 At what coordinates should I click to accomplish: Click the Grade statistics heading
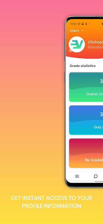(x=83, y=66)
